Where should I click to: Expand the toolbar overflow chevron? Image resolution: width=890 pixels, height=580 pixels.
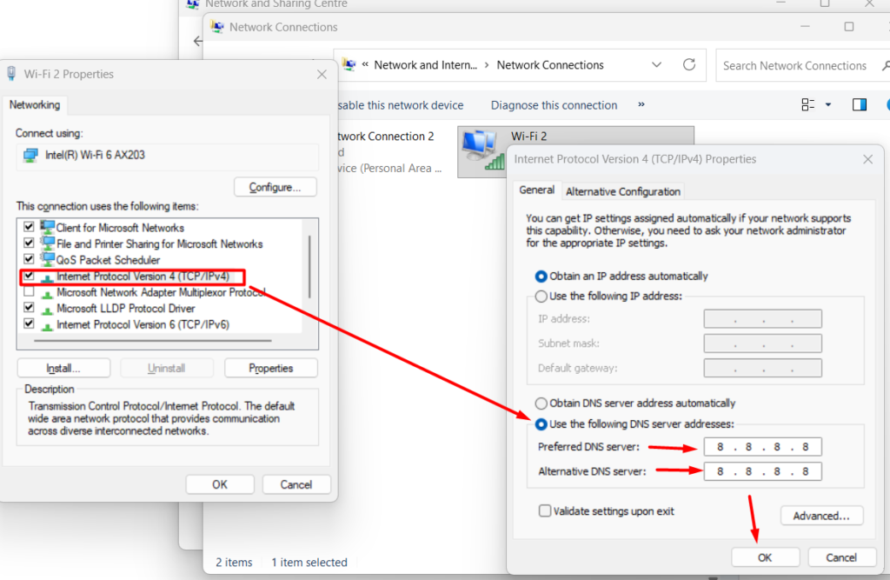(x=641, y=104)
